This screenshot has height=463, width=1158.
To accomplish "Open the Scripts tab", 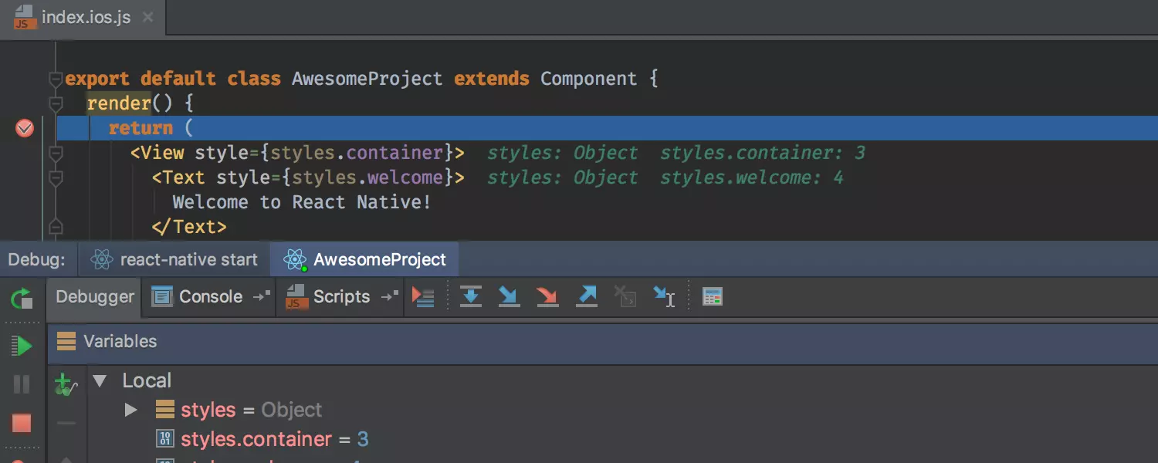I will pos(340,297).
